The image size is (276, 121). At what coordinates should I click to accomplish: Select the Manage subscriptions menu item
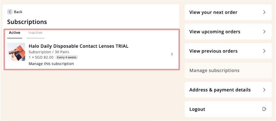pyautogui.click(x=228, y=70)
